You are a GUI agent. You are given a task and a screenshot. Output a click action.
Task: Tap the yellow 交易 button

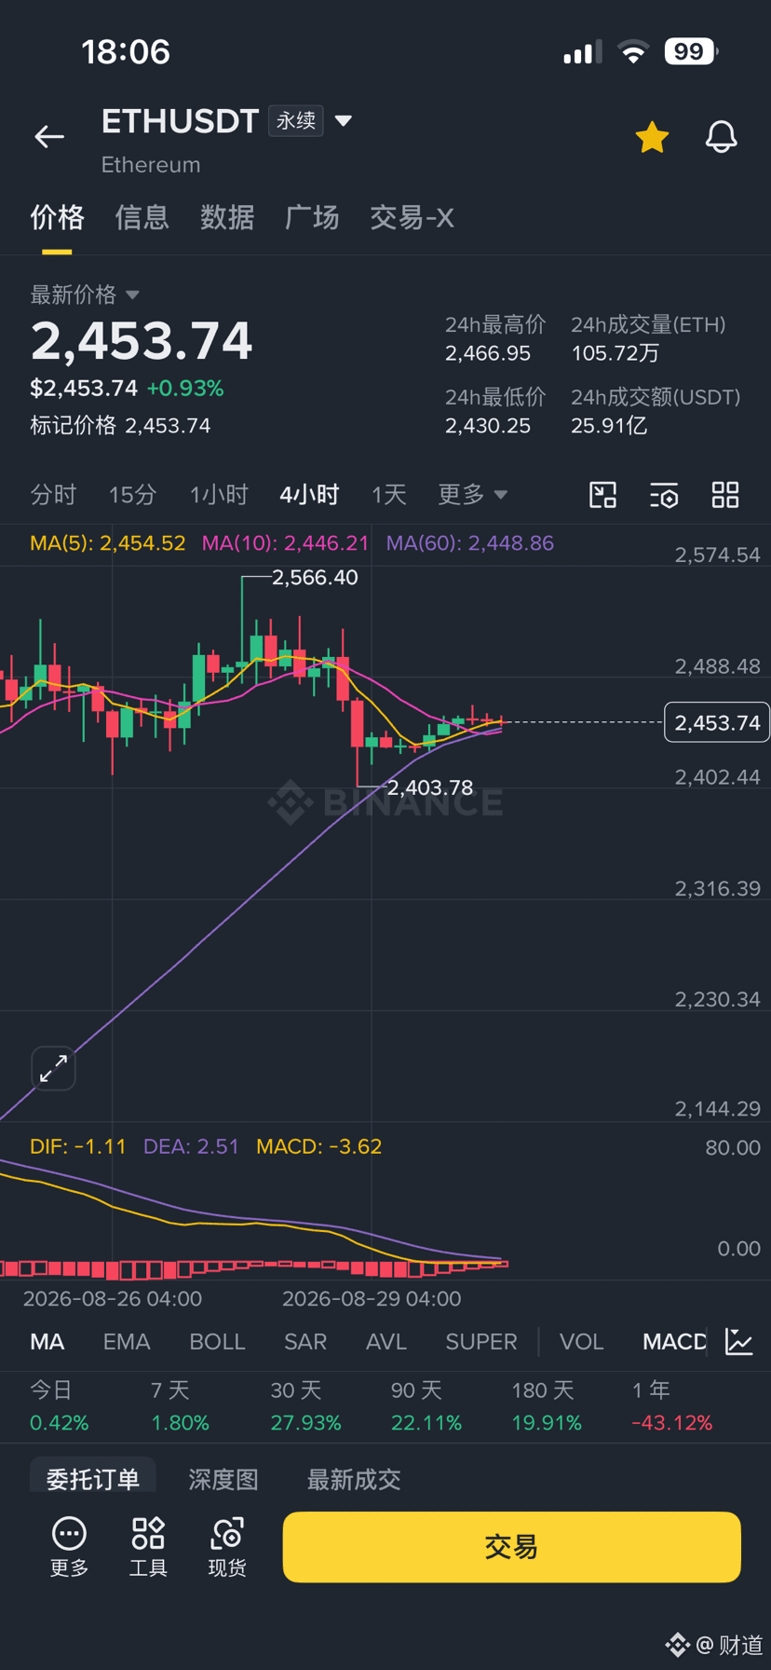pyautogui.click(x=511, y=1547)
